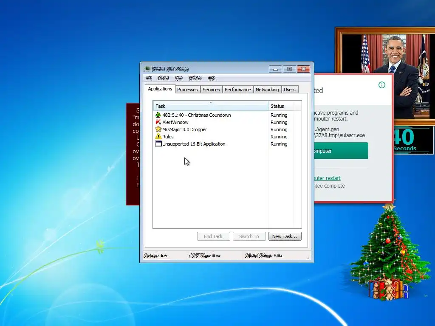Click the 40 Seconds countdown display
The height and width of the screenshot is (326, 435).
tap(414, 140)
